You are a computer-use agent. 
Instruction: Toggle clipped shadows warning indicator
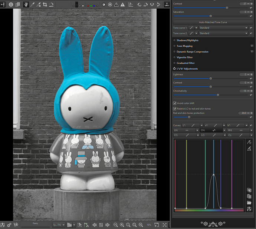click(x=116, y=4)
